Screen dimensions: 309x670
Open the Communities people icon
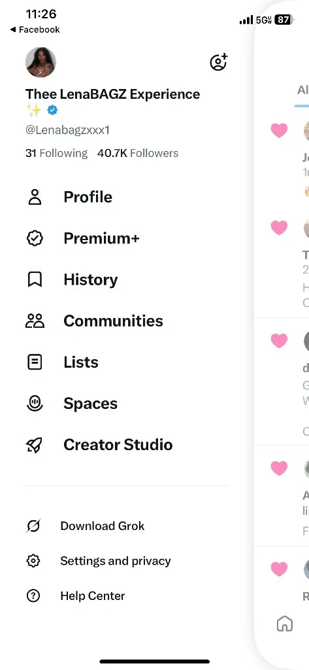coord(35,321)
